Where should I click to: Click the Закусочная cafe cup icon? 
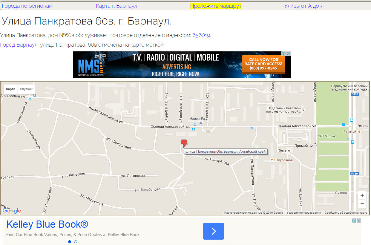[271, 160]
